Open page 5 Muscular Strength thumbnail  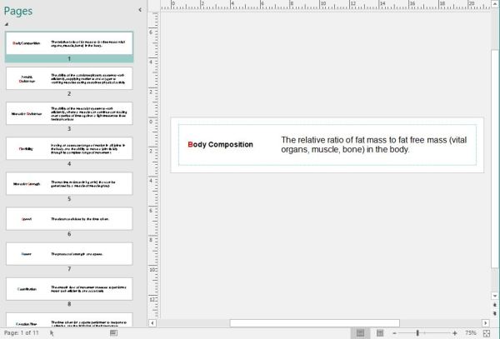click(68, 183)
